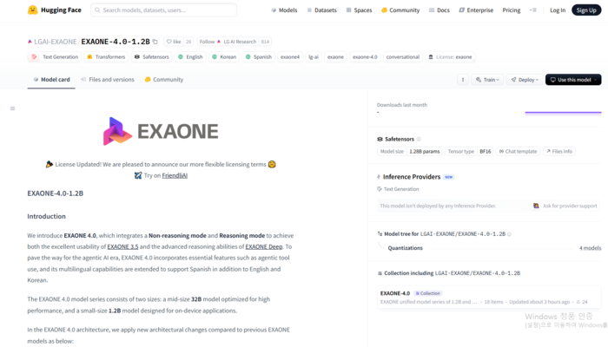The width and height of the screenshot is (608, 347).
Task: Open Pricing in top navigation
Action: click(x=512, y=10)
